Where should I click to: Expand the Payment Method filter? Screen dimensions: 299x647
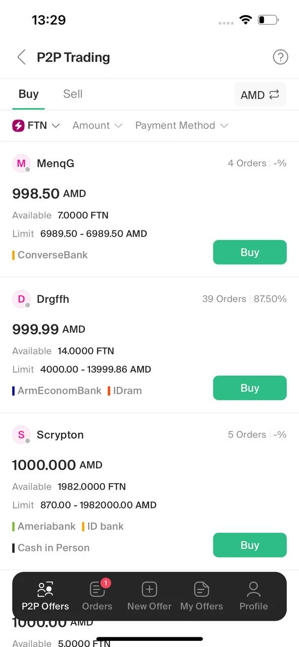181,125
